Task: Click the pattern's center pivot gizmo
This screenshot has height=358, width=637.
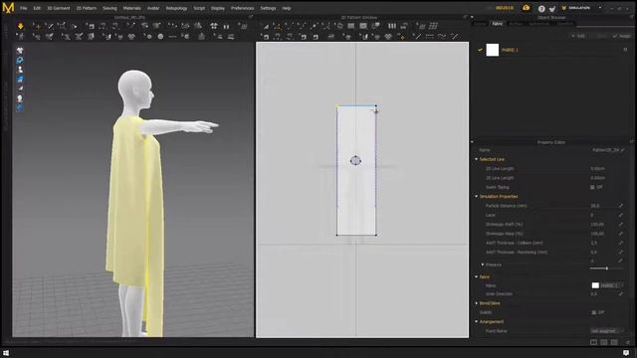Action: click(355, 161)
